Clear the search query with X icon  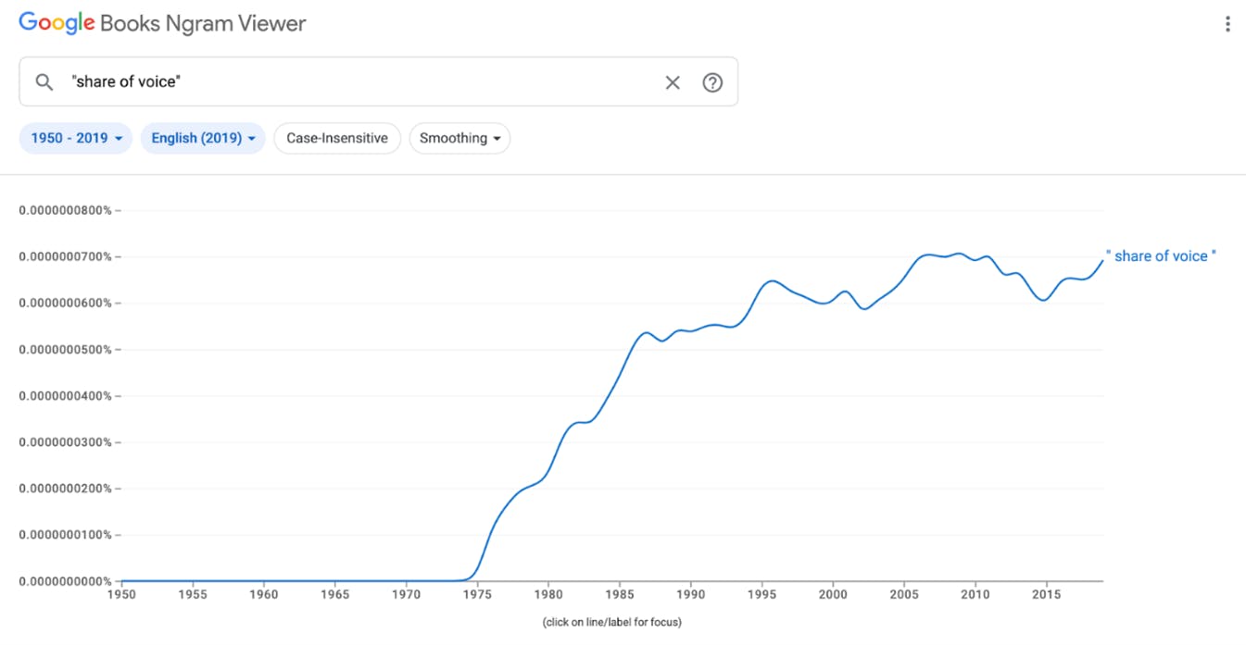click(x=673, y=82)
